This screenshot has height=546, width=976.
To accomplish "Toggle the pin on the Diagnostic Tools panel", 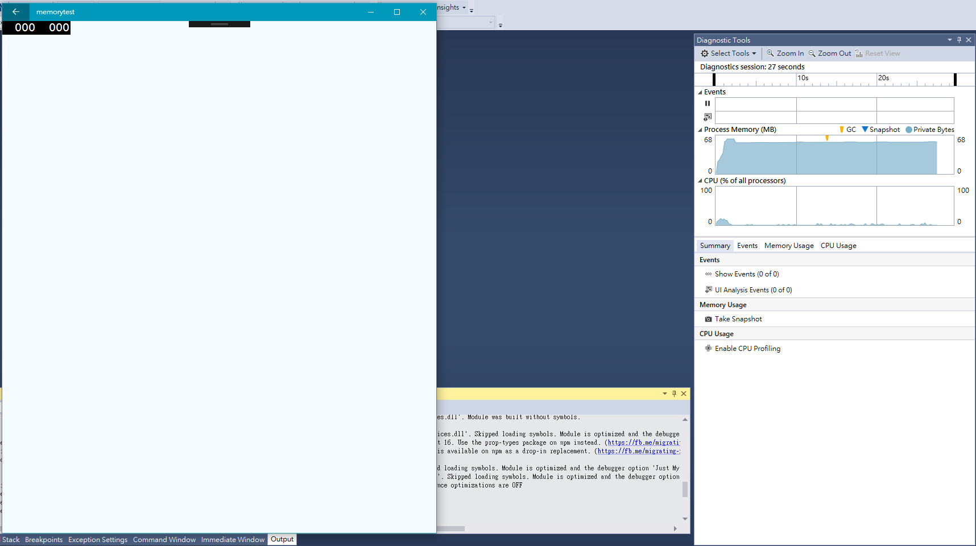I will [958, 40].
